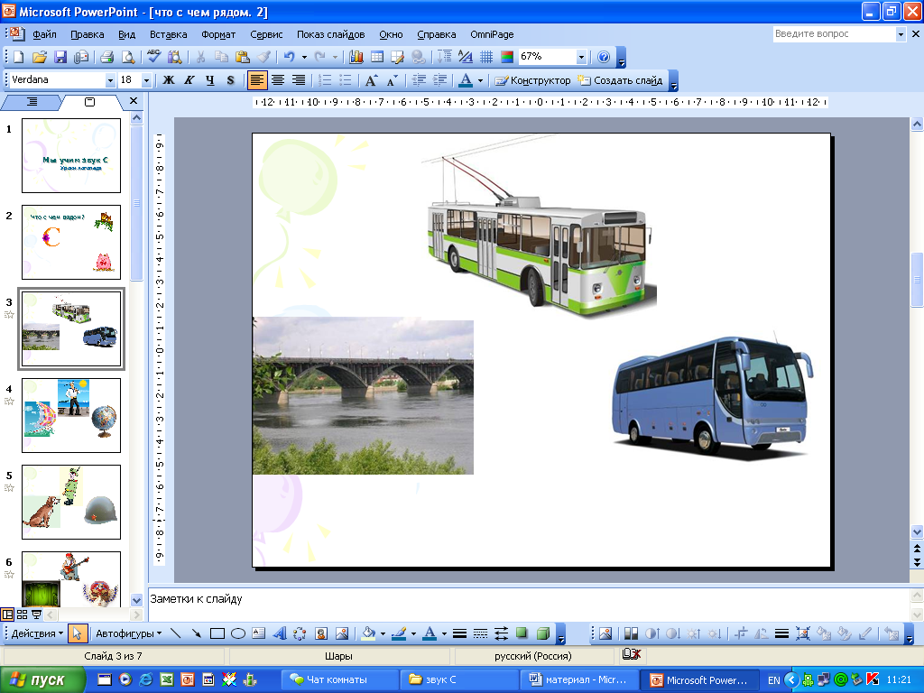Open the Файл menu
This screenshot has height=693, width=924.
tap(45, 34)
